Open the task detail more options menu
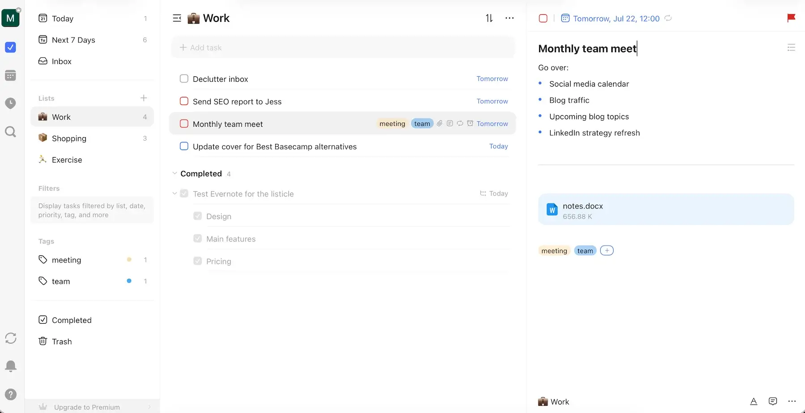805x413 pixels. (792, 401)
